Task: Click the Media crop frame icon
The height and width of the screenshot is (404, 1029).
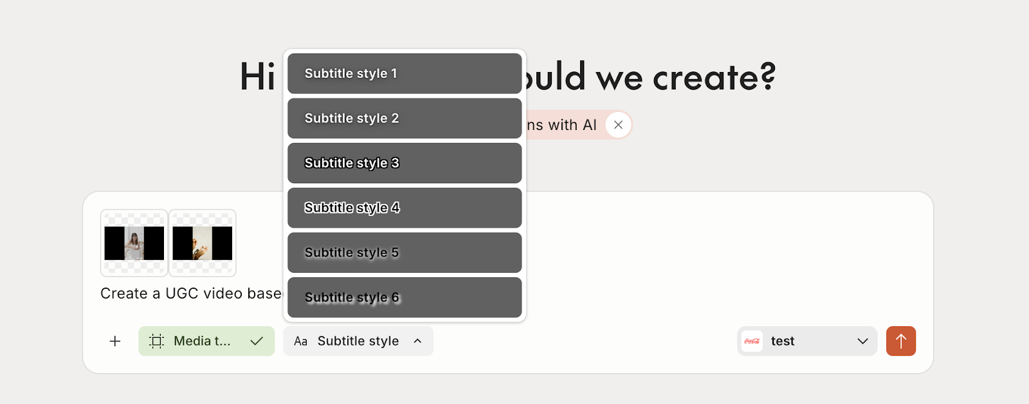Action: (x=156, y=341)
